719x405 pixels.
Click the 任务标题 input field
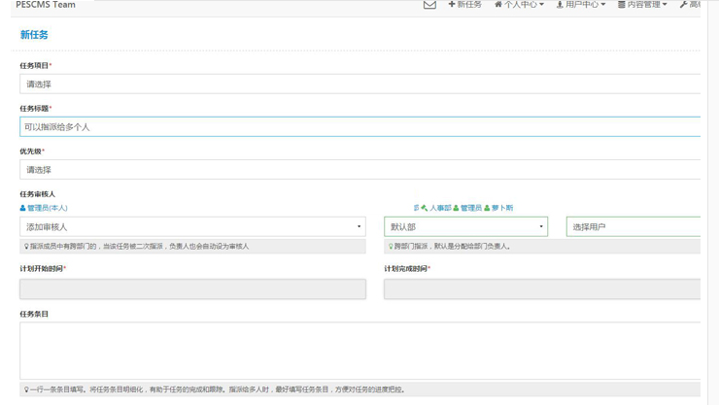tap(359, 127)
